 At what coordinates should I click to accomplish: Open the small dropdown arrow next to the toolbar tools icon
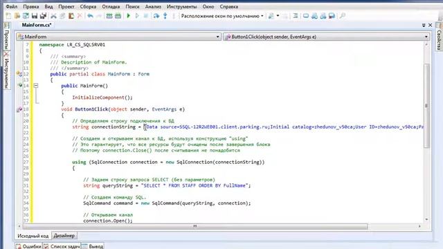[x=278, y=16]
